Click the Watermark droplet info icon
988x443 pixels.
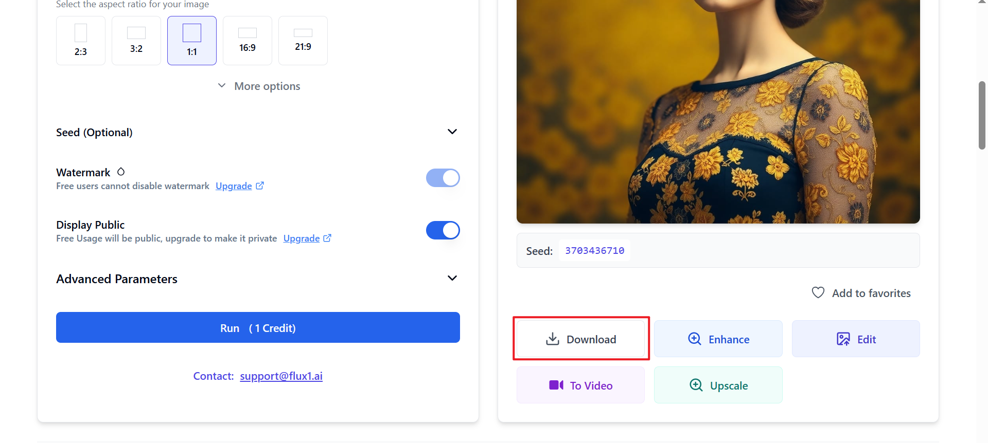pyautogui.click(x=121, y=172)
